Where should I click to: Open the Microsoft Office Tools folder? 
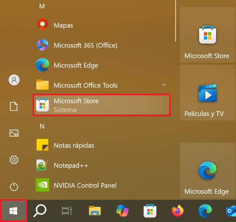coord(102,85)
